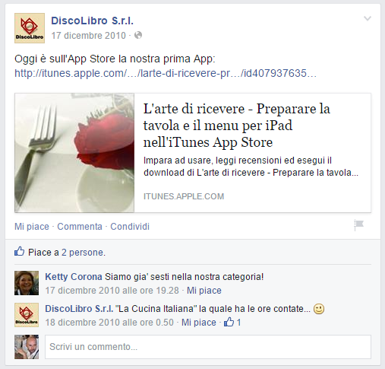Screen dimensions: 385x369
Task: Open the itunes.apple.com URL in the post text
Action: pos(166,73)
